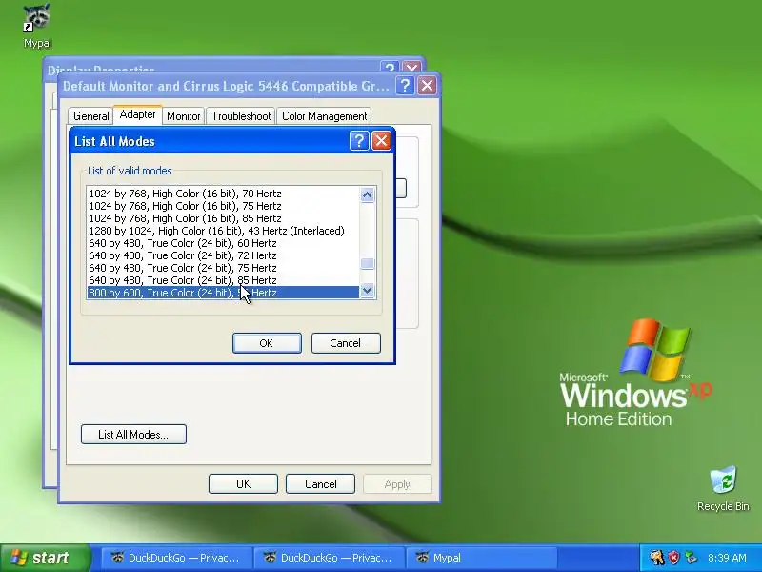Close the Default Monitor properties window

(x=427, y=86)
